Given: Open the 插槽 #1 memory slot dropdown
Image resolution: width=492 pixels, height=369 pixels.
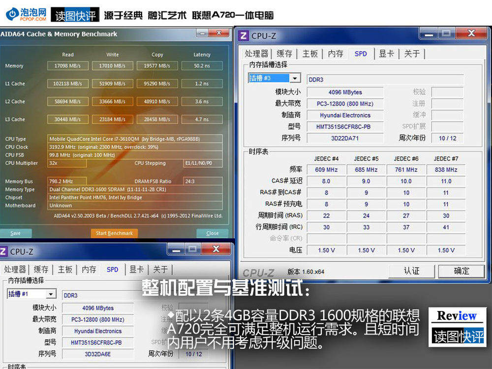Looking at the screenshot, I should pyautogui.click(x=50, y=294).
